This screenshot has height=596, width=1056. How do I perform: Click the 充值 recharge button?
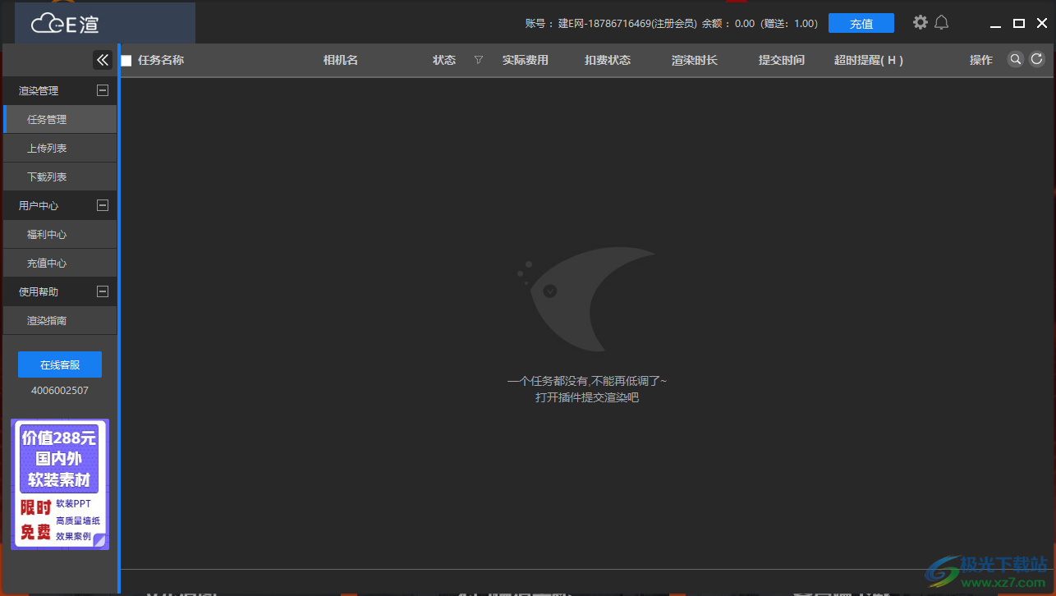[x=861, y=22]
